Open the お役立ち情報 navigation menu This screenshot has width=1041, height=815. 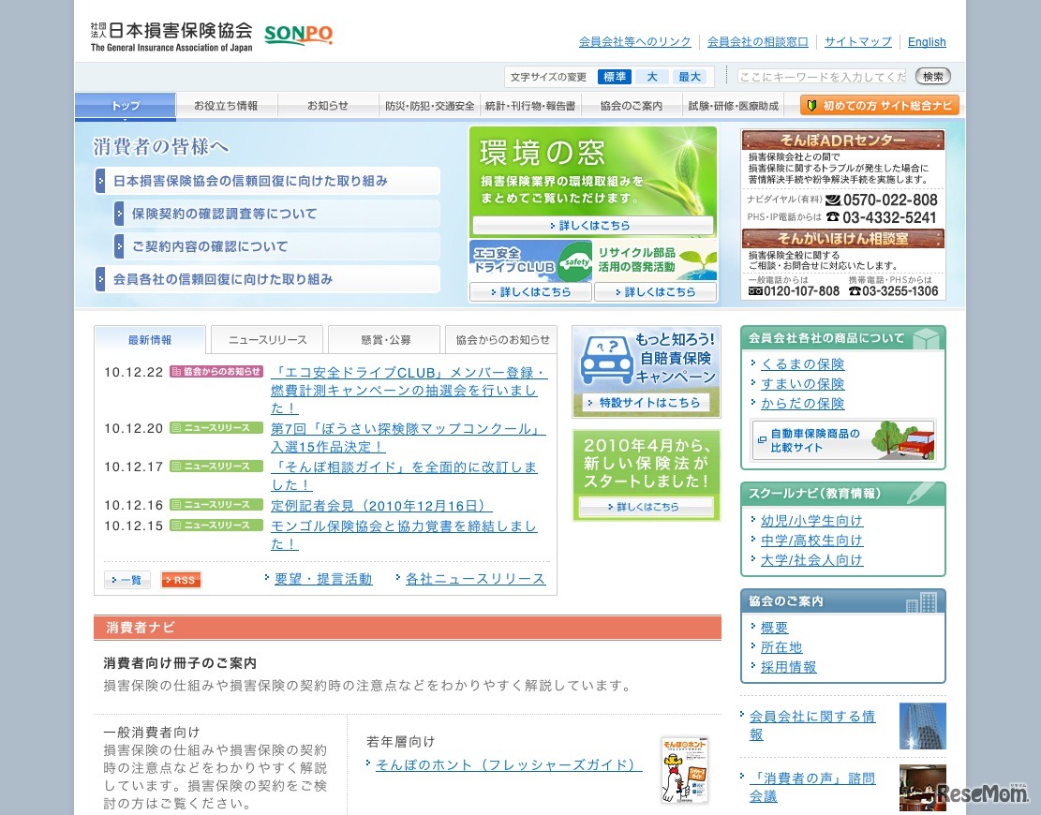pyautogui.click(x=228, y=106)
